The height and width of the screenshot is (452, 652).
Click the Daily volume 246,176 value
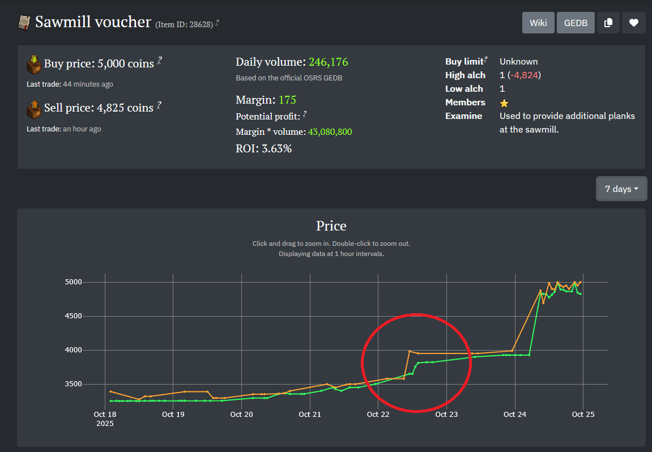click(x=328, y=62)
